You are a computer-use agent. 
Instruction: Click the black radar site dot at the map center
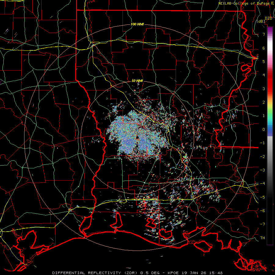pos(137,137)
